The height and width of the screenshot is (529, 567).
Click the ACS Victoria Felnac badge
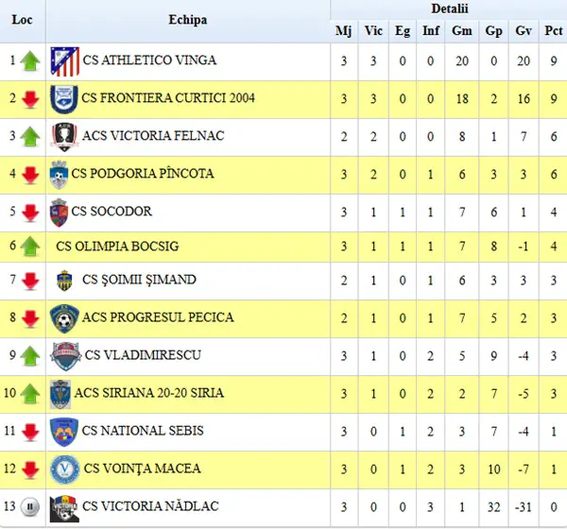64,137
